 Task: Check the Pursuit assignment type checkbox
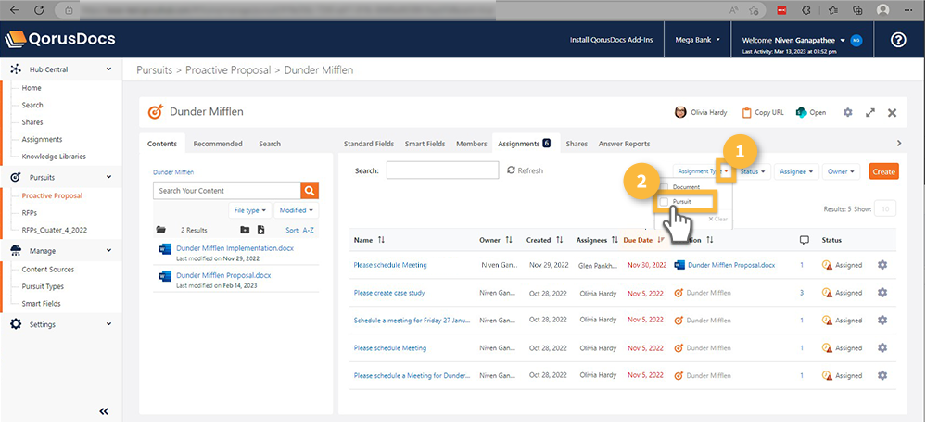pyautogui.click(x=664, y=202)
